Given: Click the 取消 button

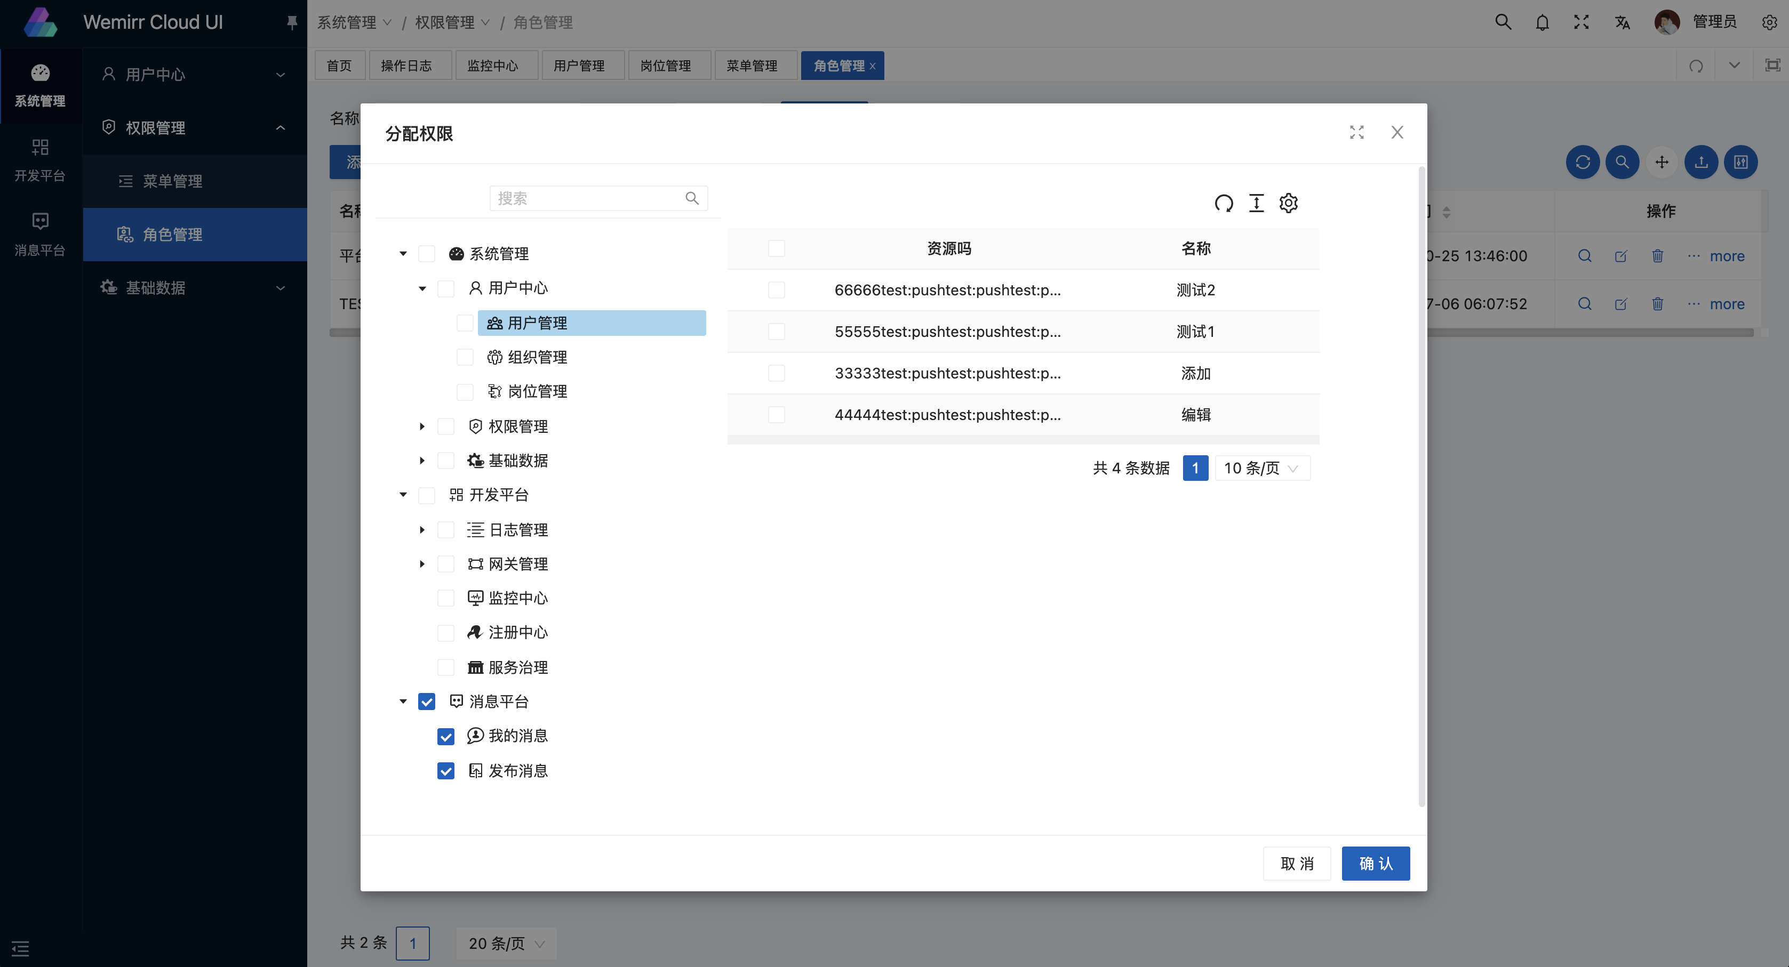Looking at the screenshot, I should [1297, 864].
